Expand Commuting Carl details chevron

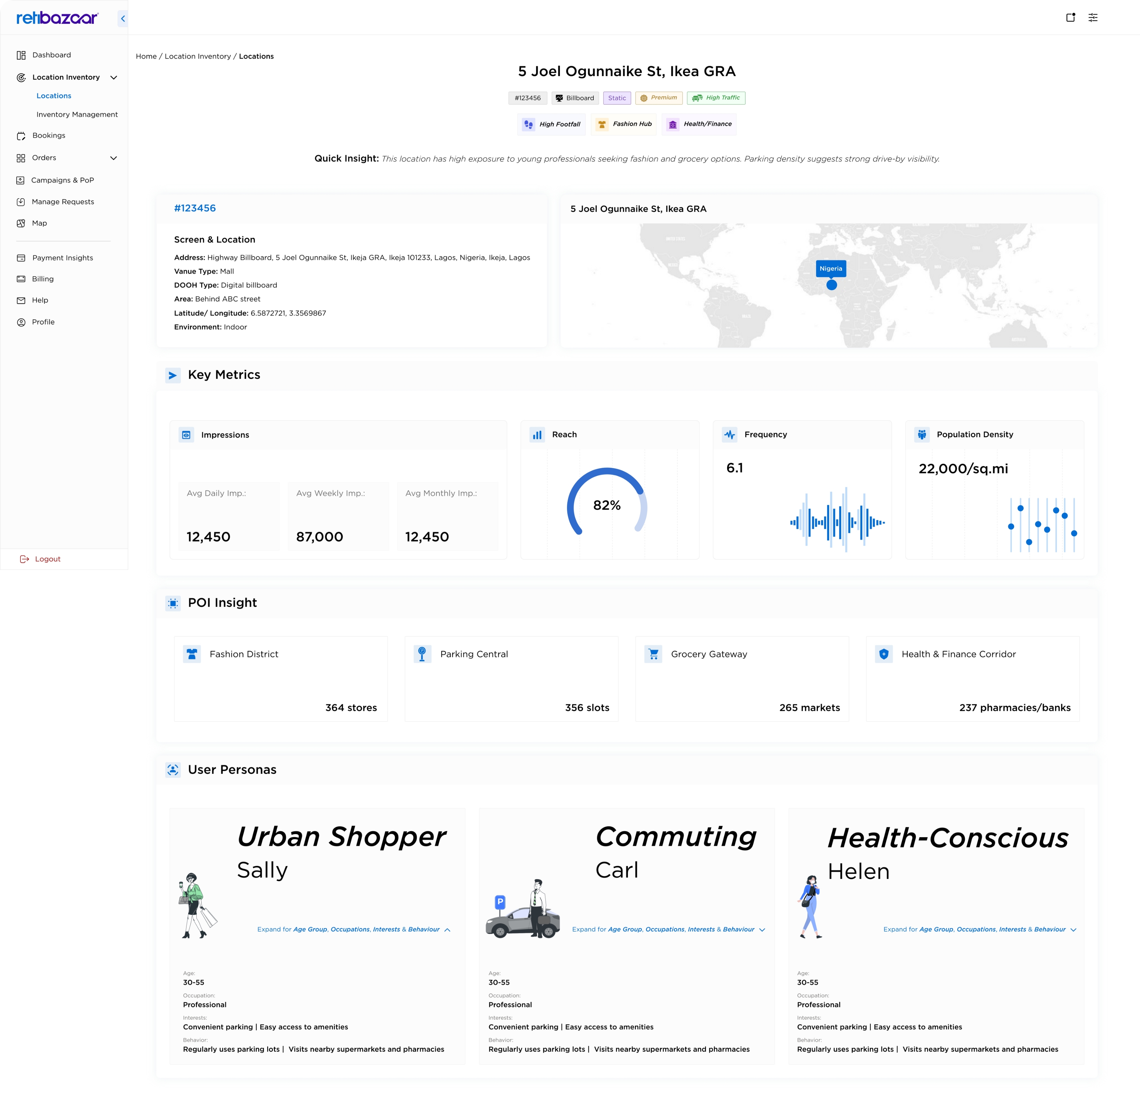pyautogui.click(x=762, y=930)
